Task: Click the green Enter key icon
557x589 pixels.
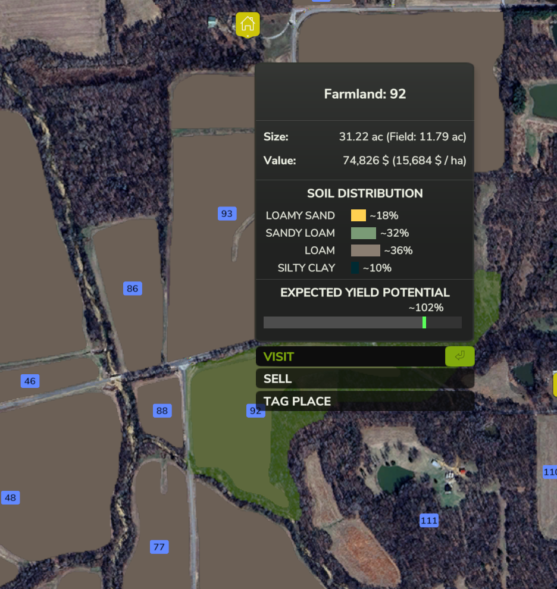Action: click(459, 356)
